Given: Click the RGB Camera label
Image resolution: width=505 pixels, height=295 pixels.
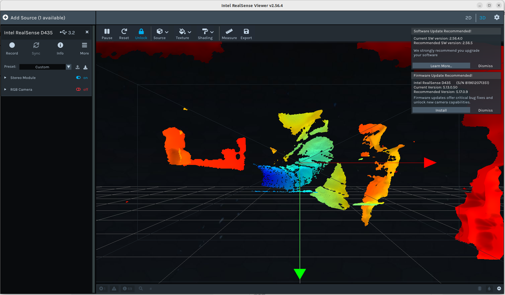Looking at the screenshot, I should click(x=21, y=90).
